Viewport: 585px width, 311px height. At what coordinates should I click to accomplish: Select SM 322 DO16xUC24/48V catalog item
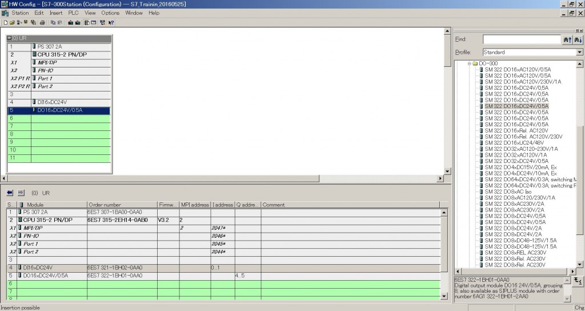[514, 142]
